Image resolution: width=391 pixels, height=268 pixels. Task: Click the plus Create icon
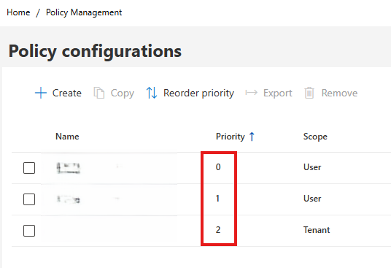click(x=41, y=93)
